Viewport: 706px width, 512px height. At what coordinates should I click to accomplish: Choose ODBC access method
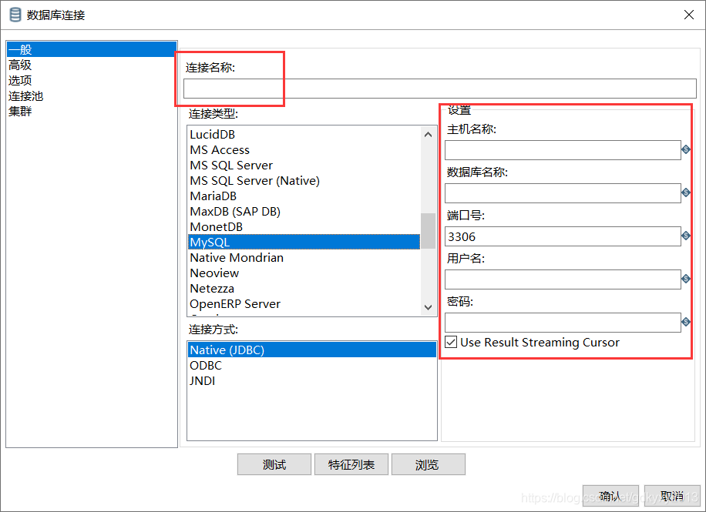[x=312, y=365]
